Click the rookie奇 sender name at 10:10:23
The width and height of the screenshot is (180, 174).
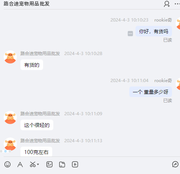click(x=163, y=20)
